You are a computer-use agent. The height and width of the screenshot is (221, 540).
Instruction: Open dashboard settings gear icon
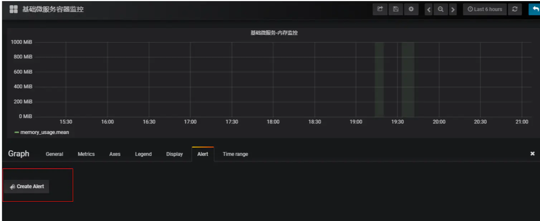(411, 9)
